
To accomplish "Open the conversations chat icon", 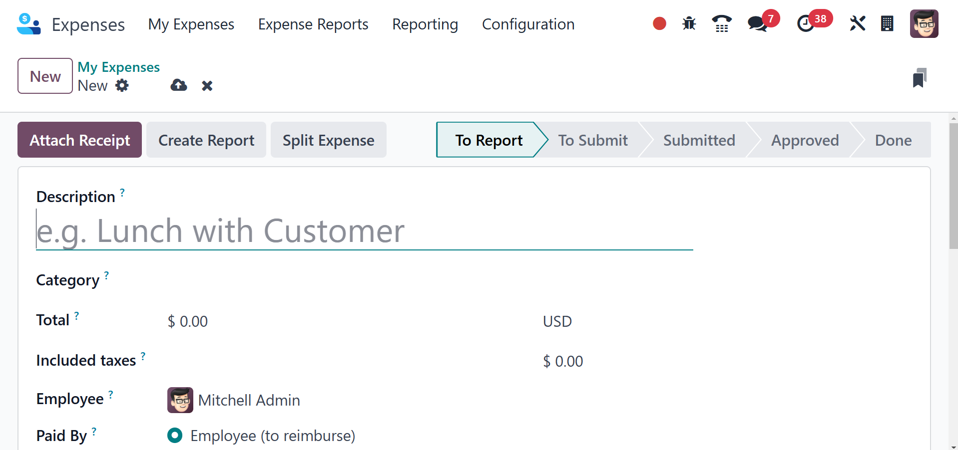I will 757,23.
